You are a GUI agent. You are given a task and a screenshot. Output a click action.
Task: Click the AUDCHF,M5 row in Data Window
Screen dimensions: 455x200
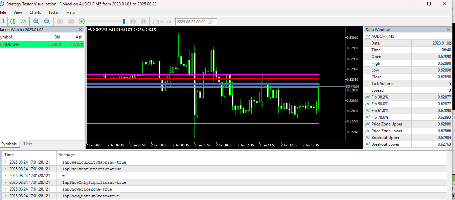coord(408,36)
